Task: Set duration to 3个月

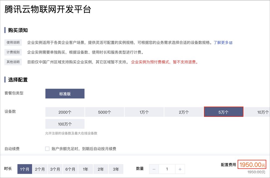Action: (55, 169)
